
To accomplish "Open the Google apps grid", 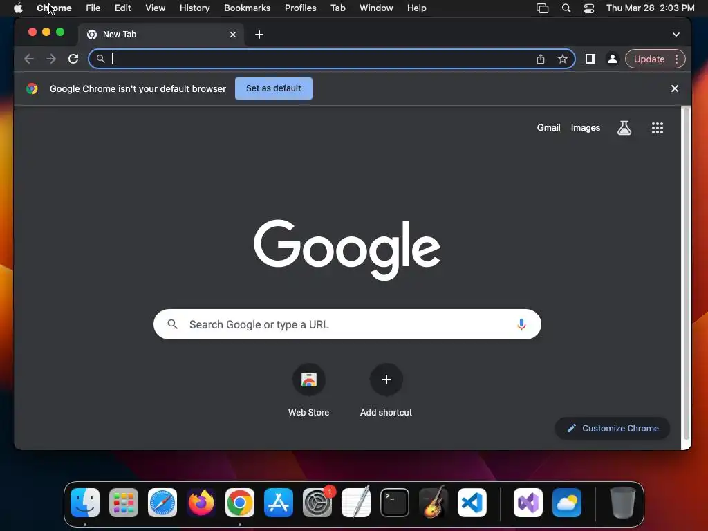I will click(x=658, y=128).
